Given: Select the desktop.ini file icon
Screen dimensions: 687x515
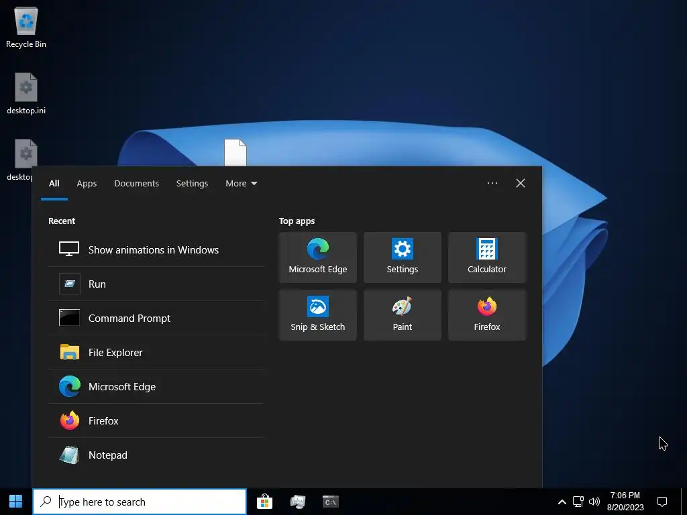Looking at the screenshot, I should (26, 94).
